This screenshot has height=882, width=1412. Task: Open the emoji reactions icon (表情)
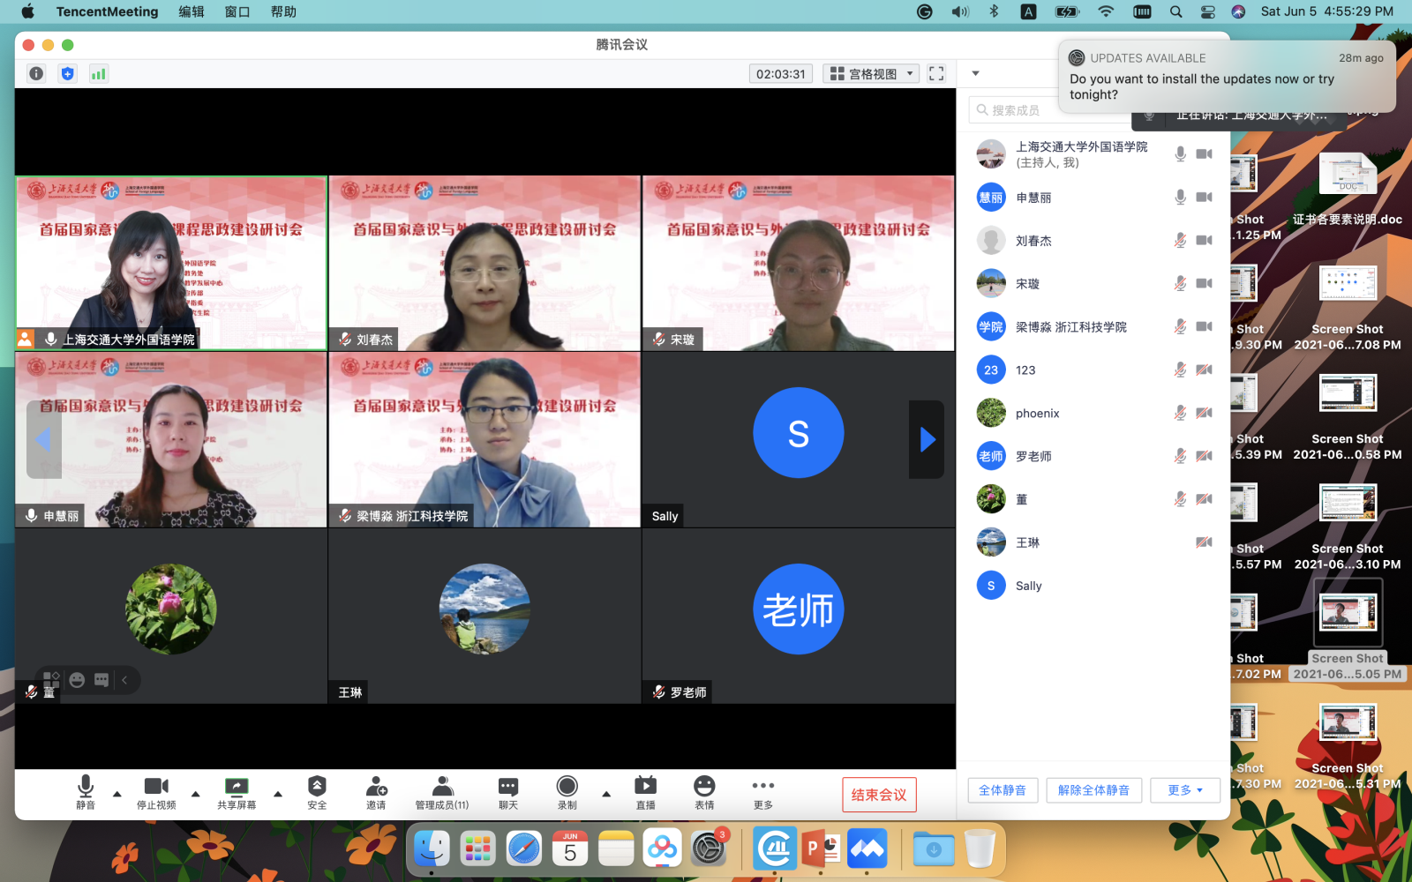tap(704, 787)
